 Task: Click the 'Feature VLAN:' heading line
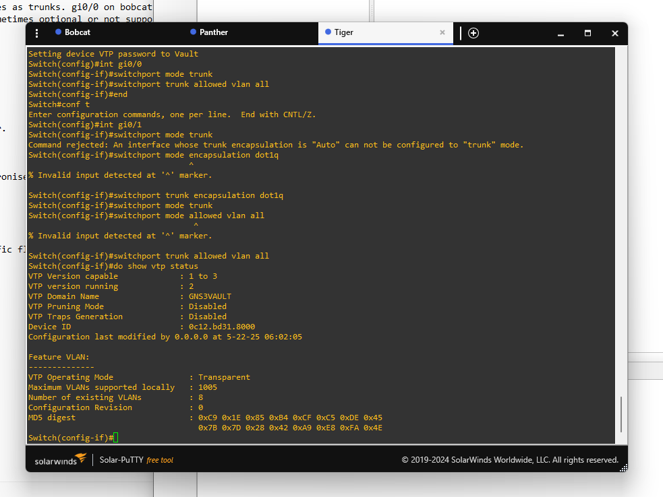[x=59, y=357]
